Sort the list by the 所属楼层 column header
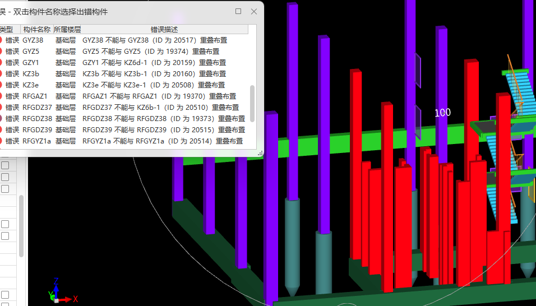The height and width of the screenshot is (306, 536). click(67, 29)
